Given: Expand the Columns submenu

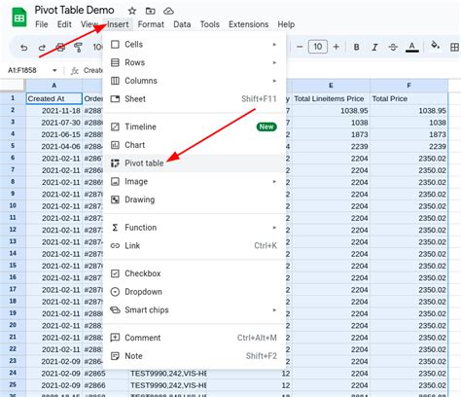Looking at the screenshot, I should (195, 81).
